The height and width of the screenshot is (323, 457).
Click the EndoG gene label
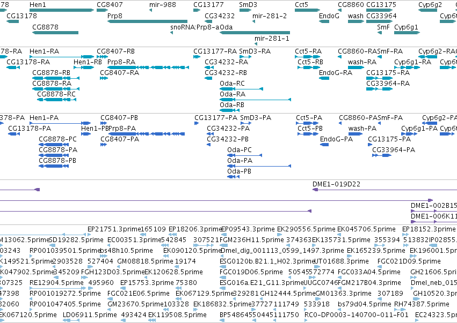point(329,16)
